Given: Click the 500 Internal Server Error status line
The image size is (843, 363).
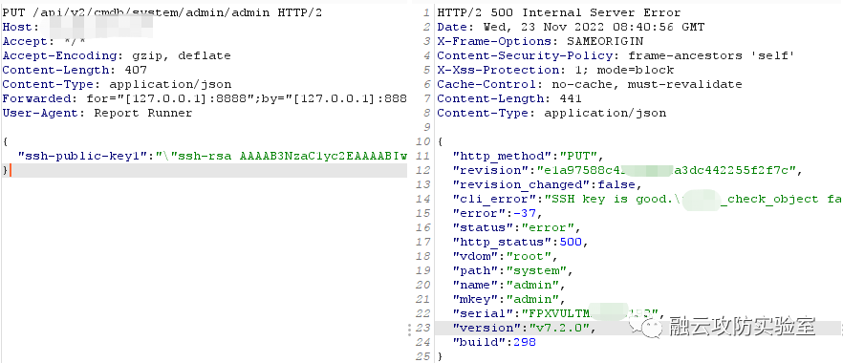Looking at the screenshot, I should tap(559, 12).
